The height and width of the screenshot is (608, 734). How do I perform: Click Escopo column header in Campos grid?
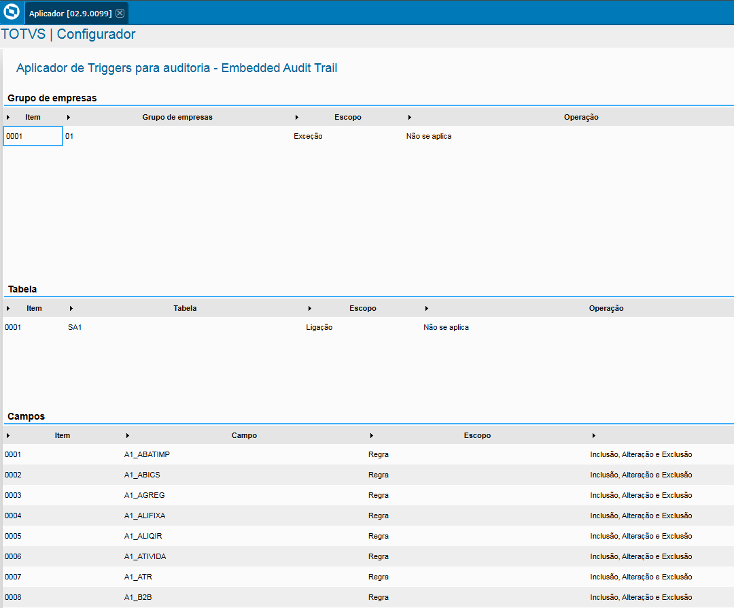pyautogui.click(x=478, y=436)
